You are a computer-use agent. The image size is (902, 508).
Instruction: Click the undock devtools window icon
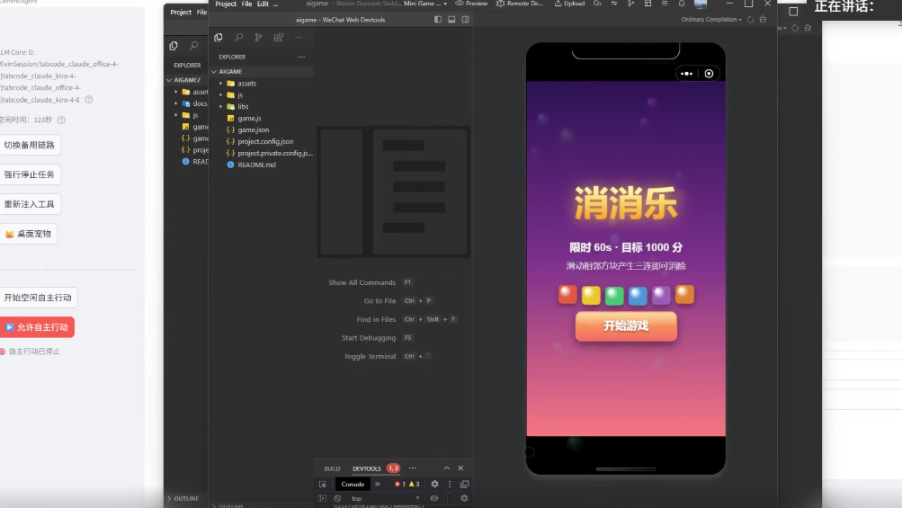[465, 485]
